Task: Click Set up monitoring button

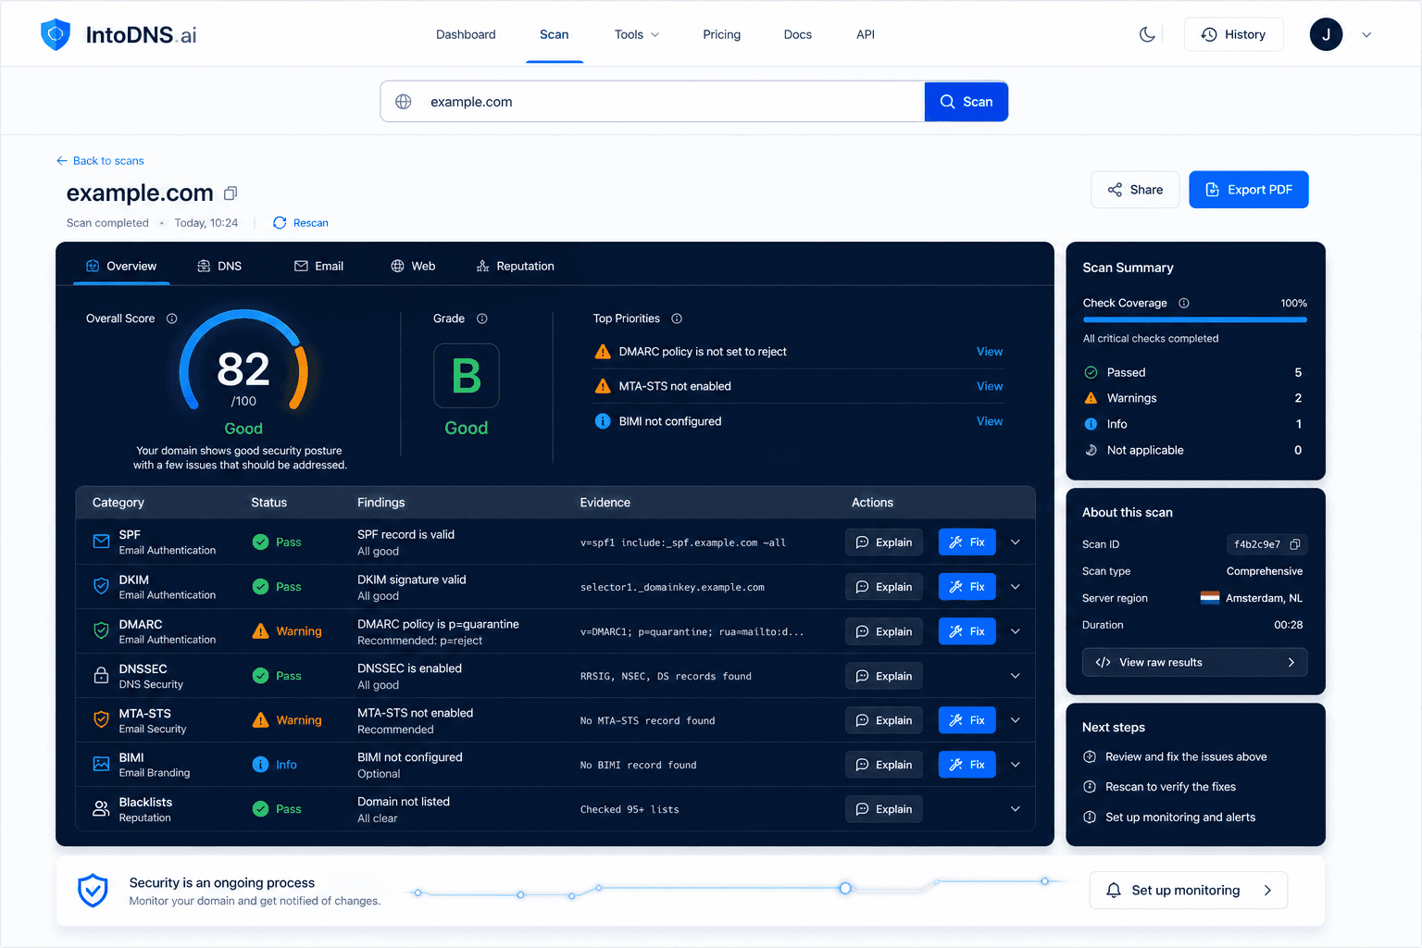Action: pos(1188,891)
